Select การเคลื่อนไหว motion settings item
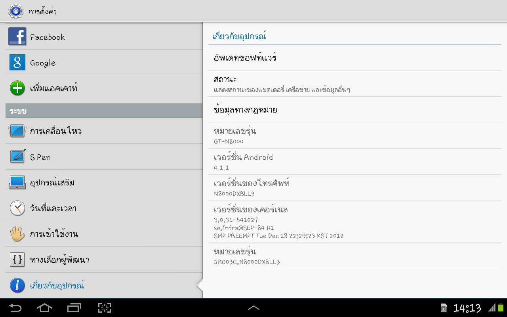507x317 pixels. click(104, 131)
